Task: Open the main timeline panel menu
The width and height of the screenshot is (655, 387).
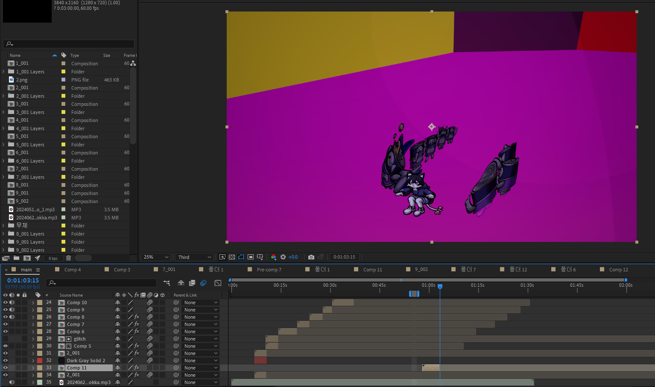Action: click(38, 270)
